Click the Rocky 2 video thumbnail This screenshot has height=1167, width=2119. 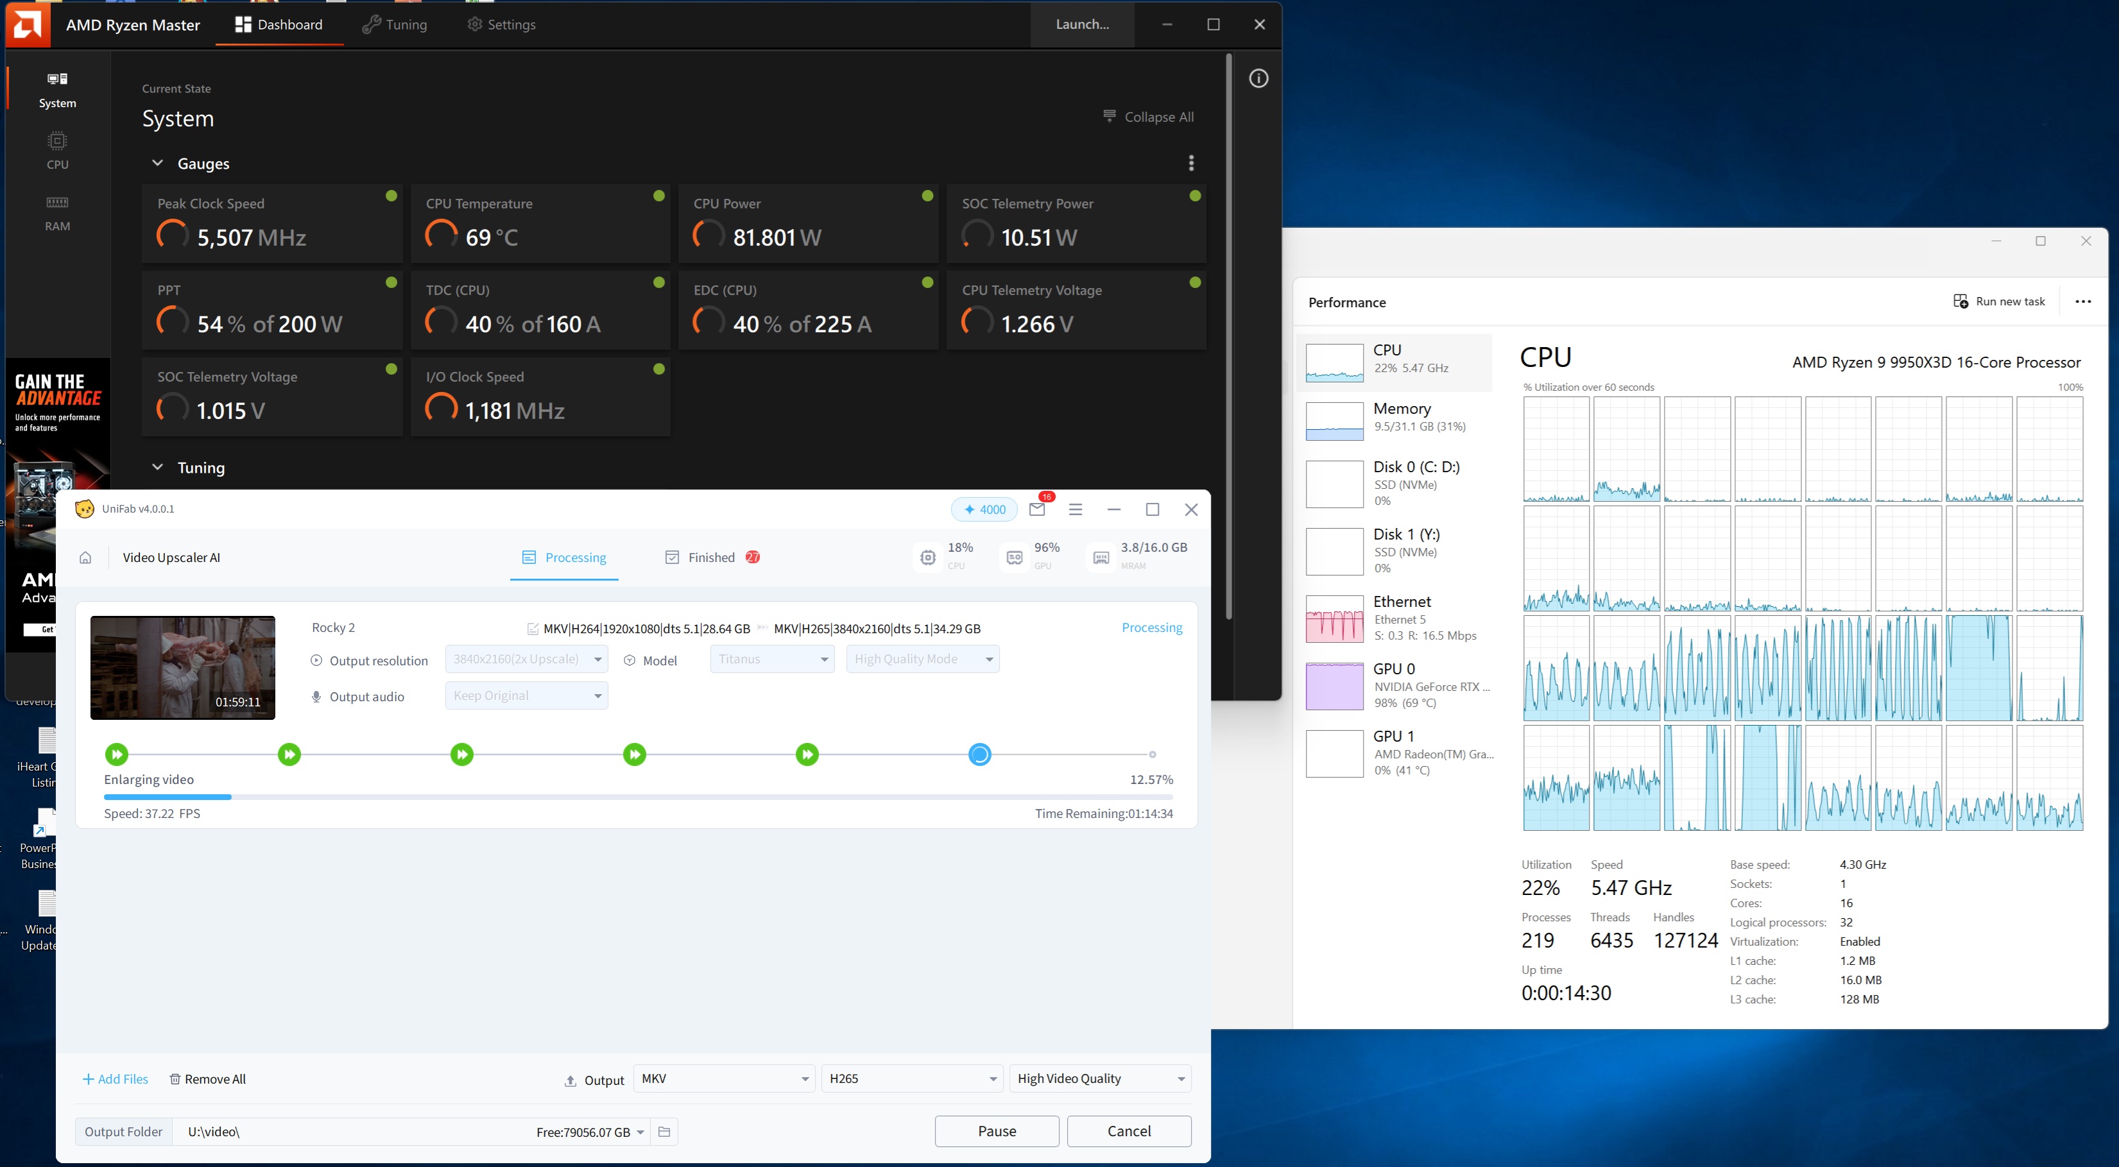tap(183, 667)
